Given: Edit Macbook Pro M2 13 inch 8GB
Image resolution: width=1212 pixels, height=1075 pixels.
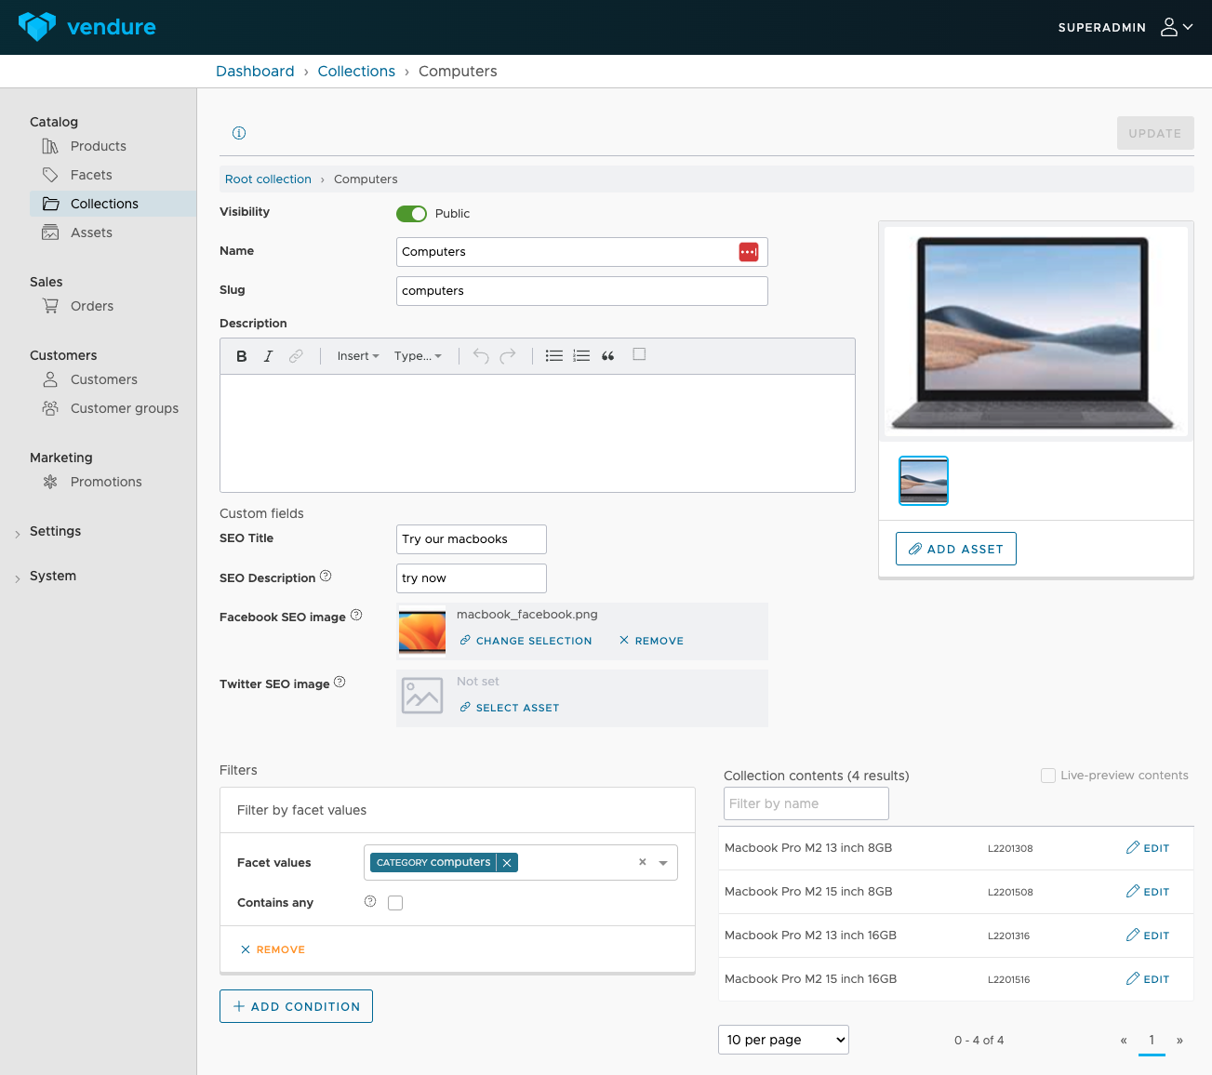Looking at the screenshot, I should [x=1148, y=848].
